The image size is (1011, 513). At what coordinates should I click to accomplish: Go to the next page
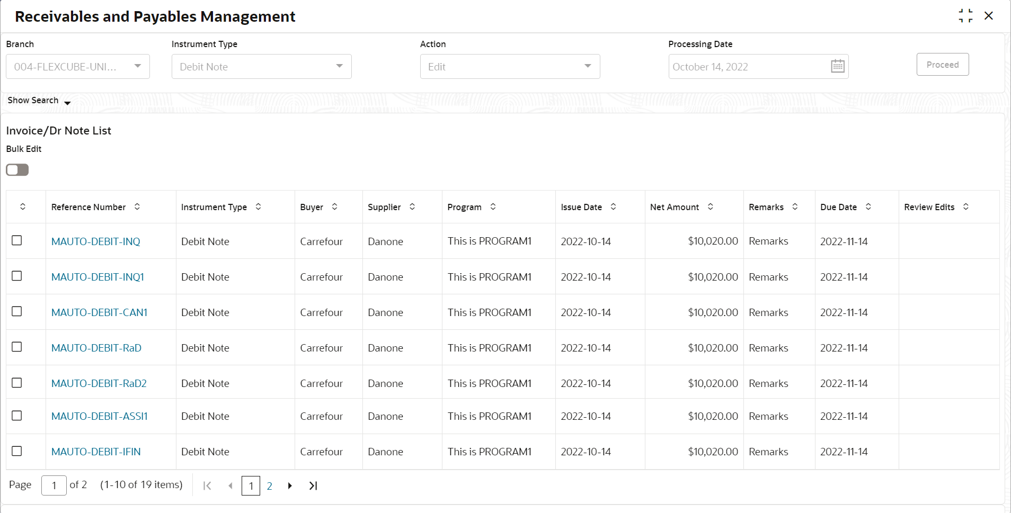coord(290,485)
